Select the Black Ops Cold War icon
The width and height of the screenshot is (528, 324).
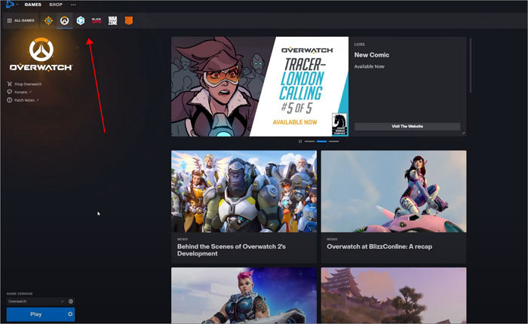click(97, 20)
